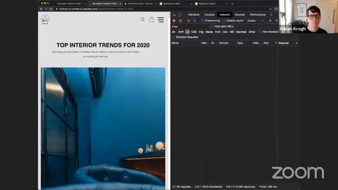Filter requests by Manifest

click(x=241, y=32)
